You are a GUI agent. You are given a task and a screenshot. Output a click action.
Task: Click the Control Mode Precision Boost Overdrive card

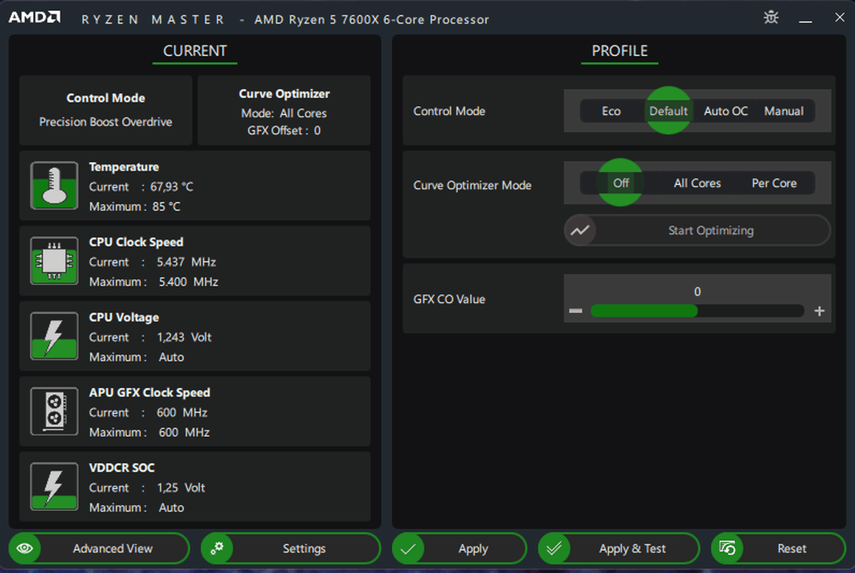(x=106, y=110)
